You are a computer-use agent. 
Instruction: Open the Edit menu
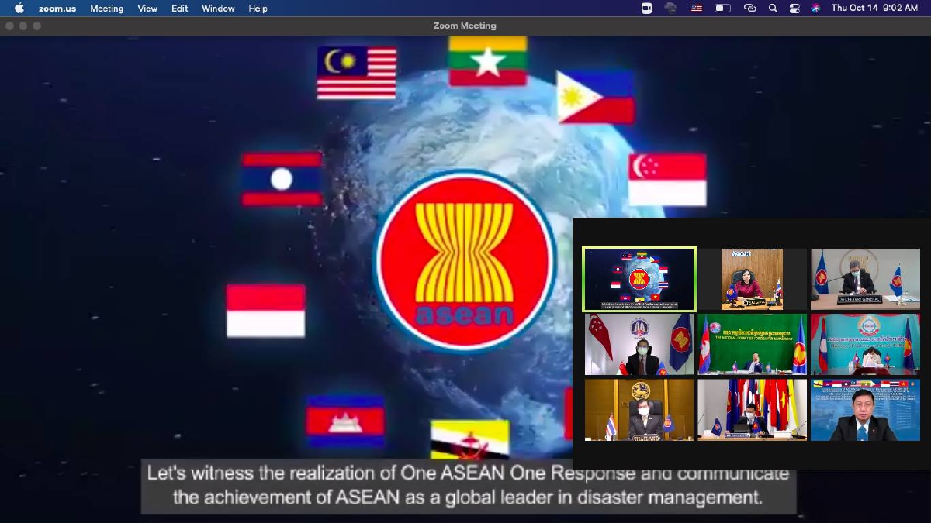[178, 8]
